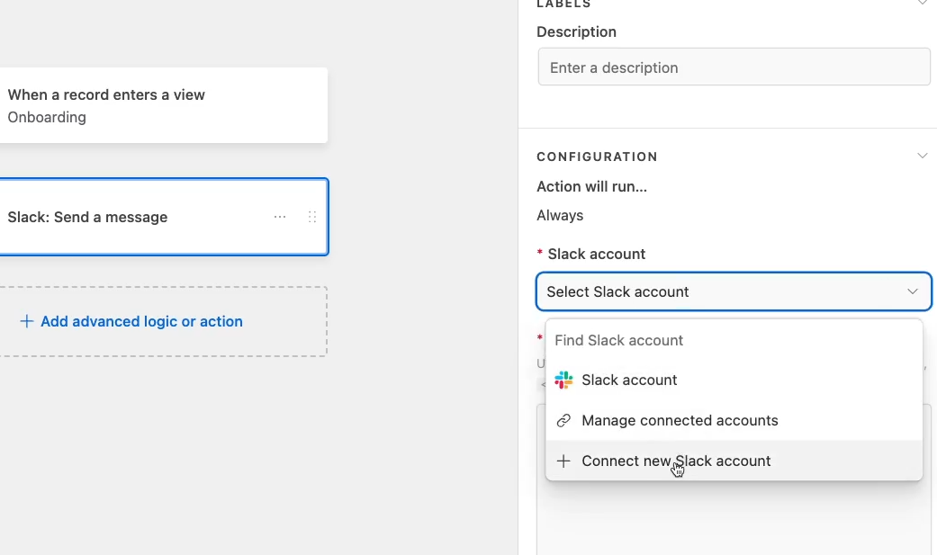The height and width of the screenshot is (555, 937).
Task: Click the Always run condition text
Action: 560,215
